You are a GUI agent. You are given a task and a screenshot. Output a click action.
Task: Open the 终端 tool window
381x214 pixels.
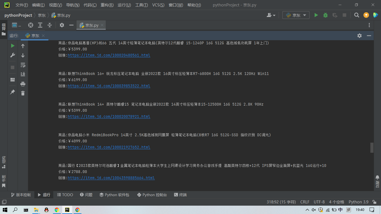180,195
